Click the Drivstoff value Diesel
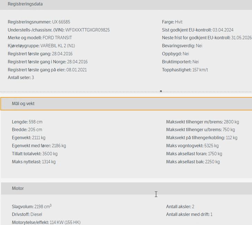 pos(36,214)
